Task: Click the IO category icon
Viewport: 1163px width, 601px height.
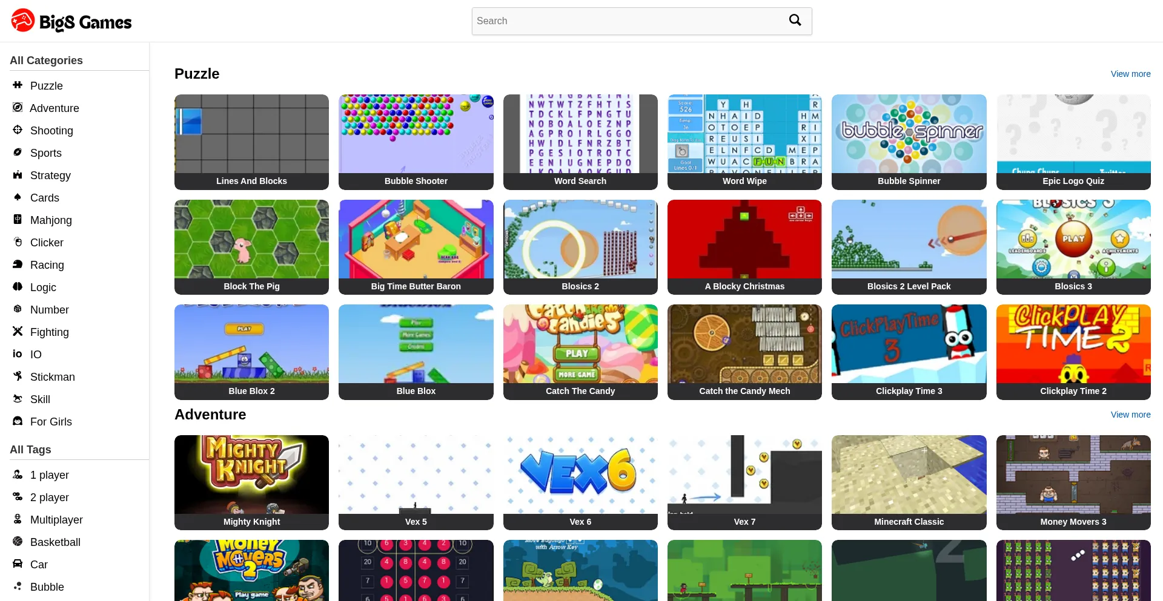Action: pyautogui.click(x=18, y=354)
